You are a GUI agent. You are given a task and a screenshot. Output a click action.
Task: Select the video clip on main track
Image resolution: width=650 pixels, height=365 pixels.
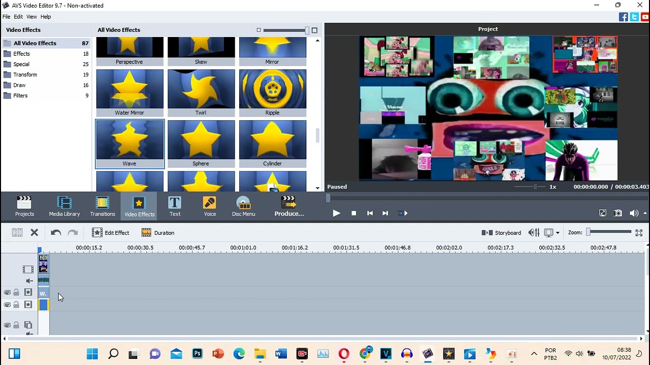43,264
